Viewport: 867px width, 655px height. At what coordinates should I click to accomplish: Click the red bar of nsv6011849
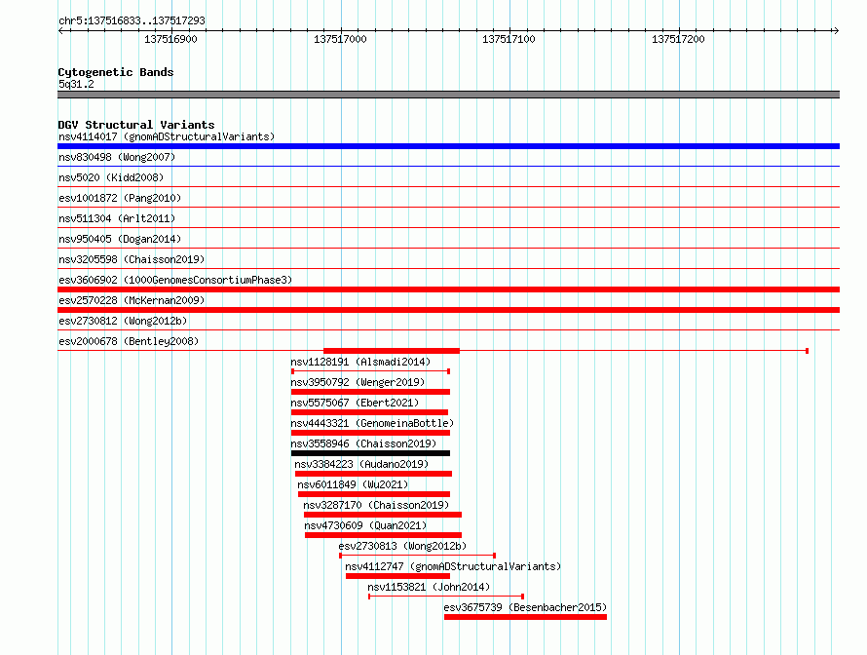tap(374, 494)
